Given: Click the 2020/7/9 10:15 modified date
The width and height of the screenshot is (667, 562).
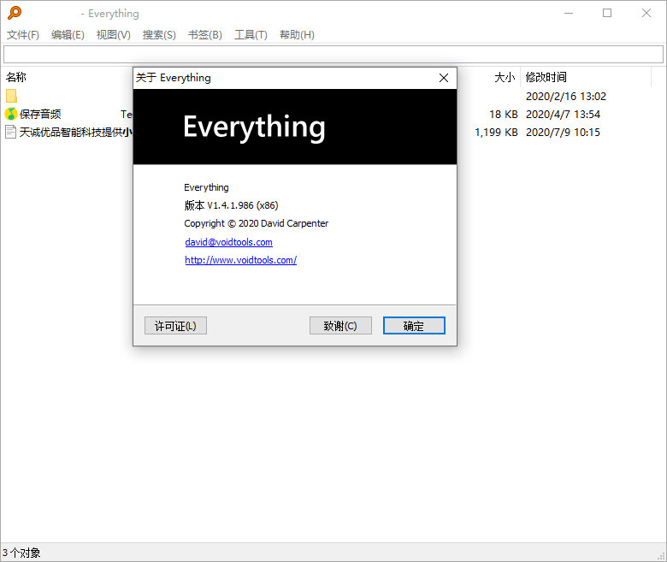Looking at the screenshot, I should [563, 132].
